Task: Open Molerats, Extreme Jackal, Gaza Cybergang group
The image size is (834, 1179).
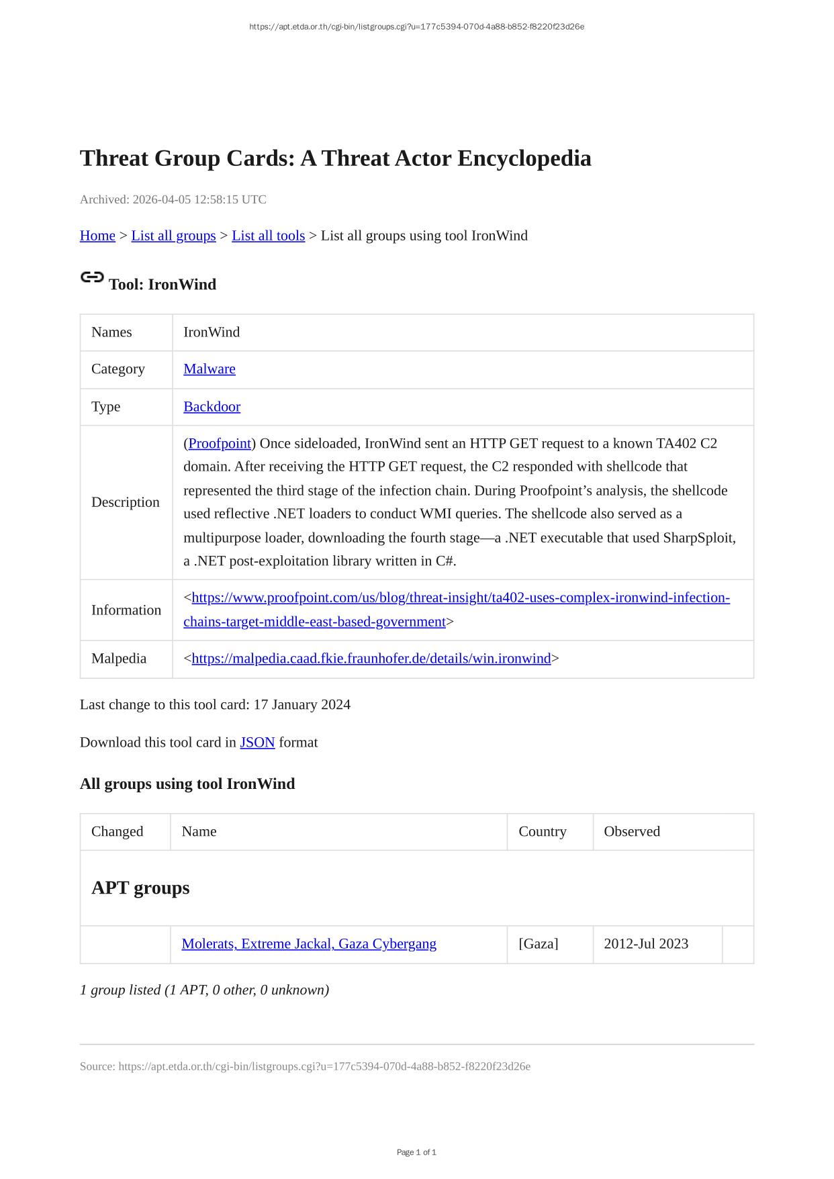Action: point(309,944)
